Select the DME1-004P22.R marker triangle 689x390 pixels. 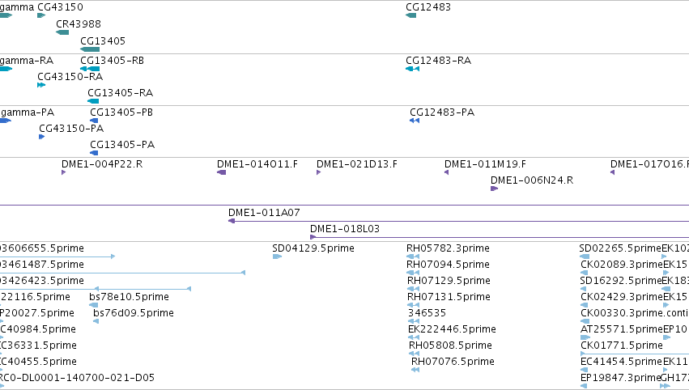tap(64, 172)
